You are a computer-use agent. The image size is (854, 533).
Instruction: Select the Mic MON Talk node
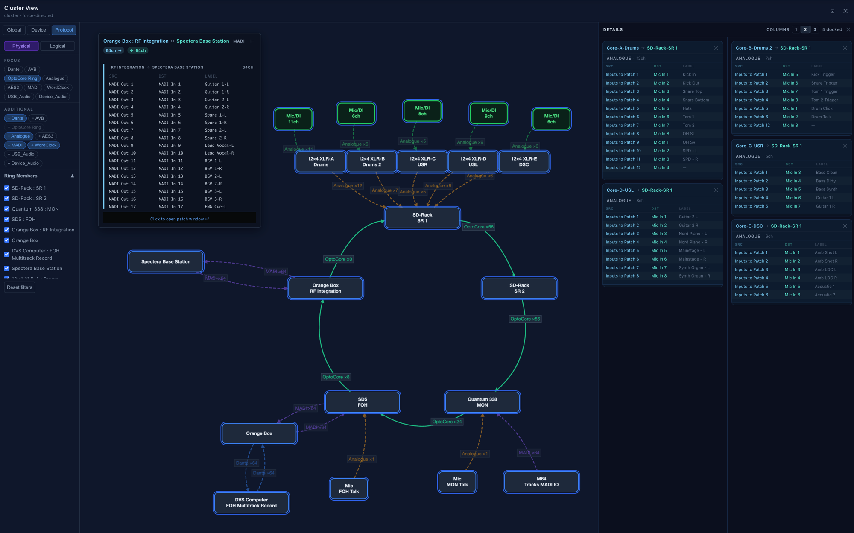click(457, 482)
